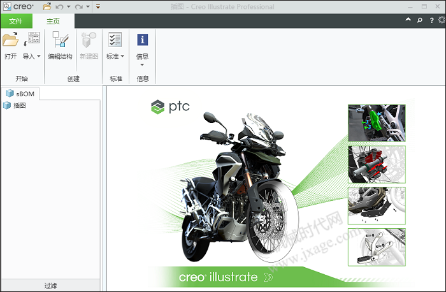Click the settings gear icon at the ribbon's right end
This screenshot has width=446, height=292.
442,20
